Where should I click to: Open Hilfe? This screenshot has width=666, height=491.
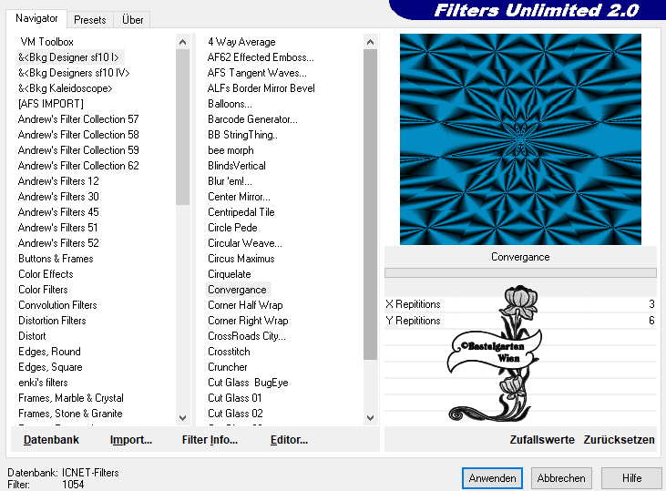click(x=631, y=478)
